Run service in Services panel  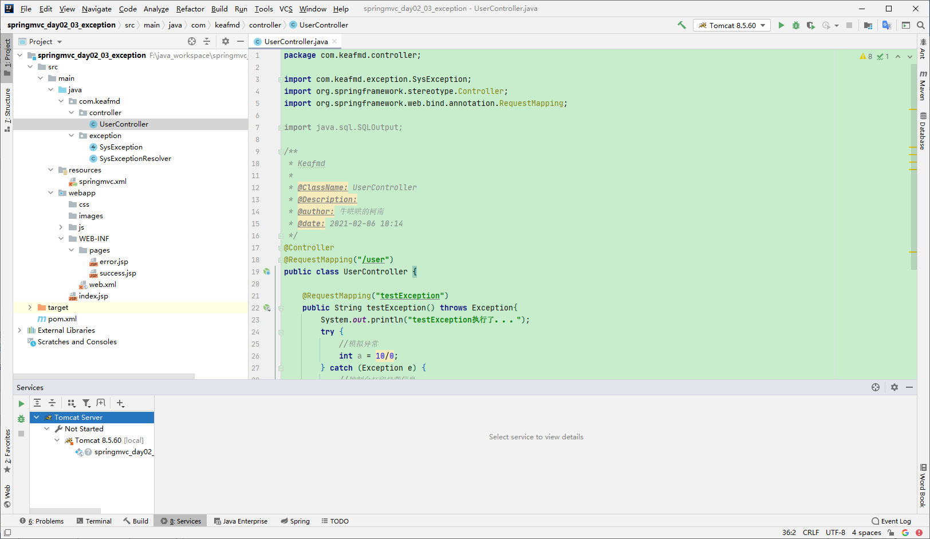tap(21, 404)
